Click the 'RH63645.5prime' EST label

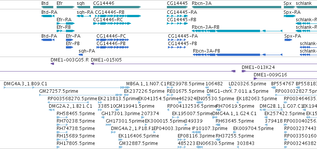tap(235, 122)
